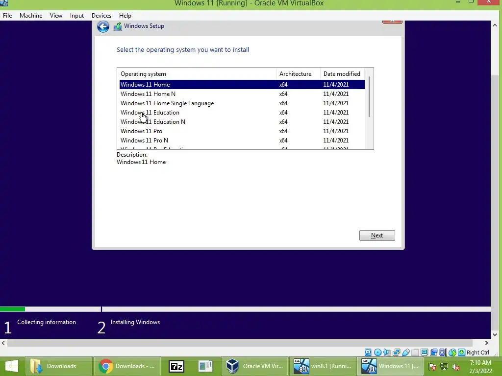
Task: Click the Next button
Action: tap(377, 235)
